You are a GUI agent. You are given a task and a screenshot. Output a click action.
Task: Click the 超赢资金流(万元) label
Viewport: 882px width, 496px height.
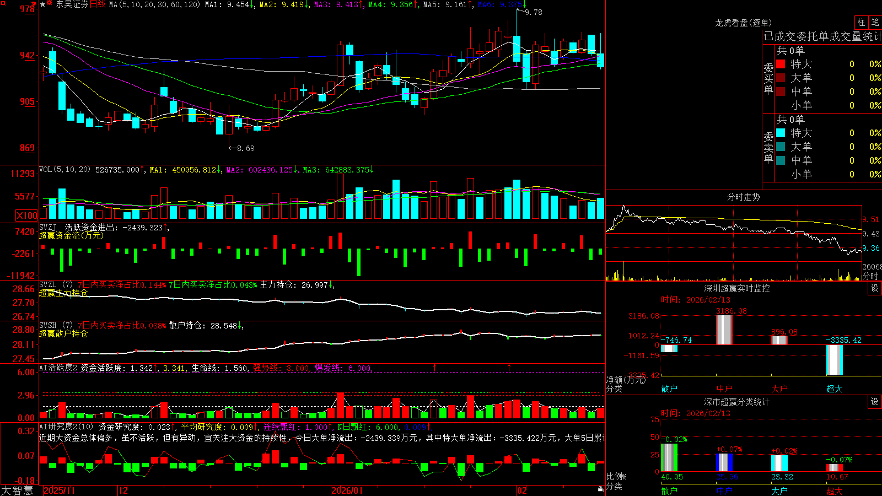(71, 235)
